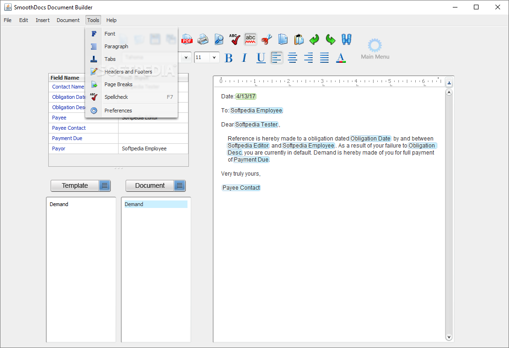Toggle Underline formatting
Screen dimensions: 509x348
click(x=261, y=58)
